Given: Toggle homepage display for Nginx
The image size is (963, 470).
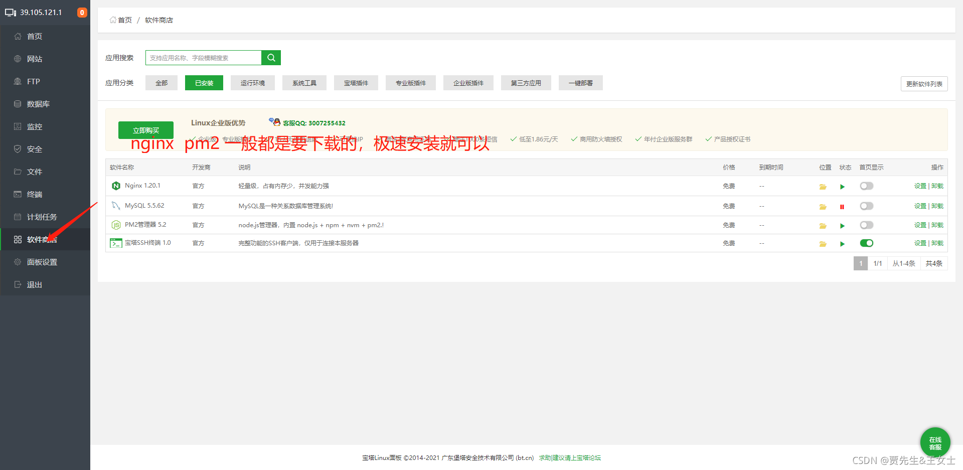Looking at the screenshot, I should [x=867, y=186].
